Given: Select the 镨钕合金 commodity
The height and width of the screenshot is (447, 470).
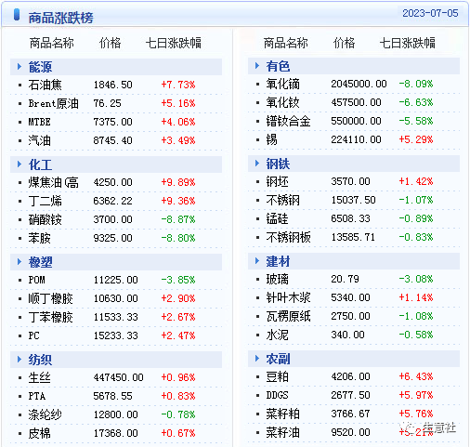Looking at the screenshot, I should 288,121.
